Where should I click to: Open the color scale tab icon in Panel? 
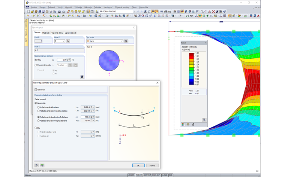pyautogui.click(x=183, y=124)
